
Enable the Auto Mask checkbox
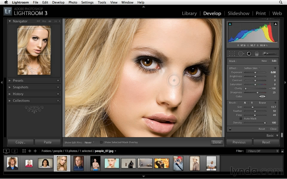tap(241, 118)
